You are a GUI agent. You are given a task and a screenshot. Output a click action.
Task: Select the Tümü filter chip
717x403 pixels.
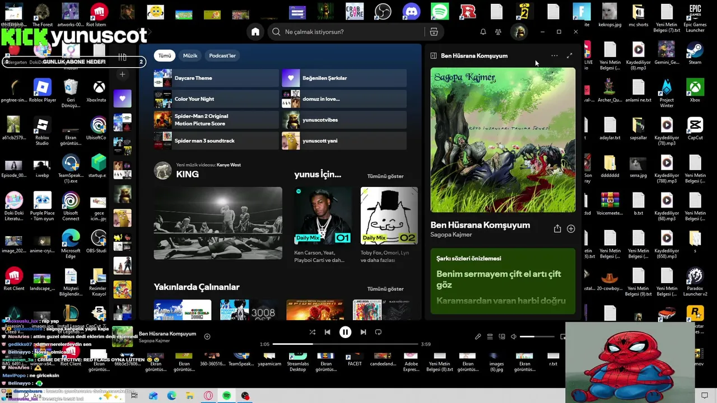pos(165,55)
